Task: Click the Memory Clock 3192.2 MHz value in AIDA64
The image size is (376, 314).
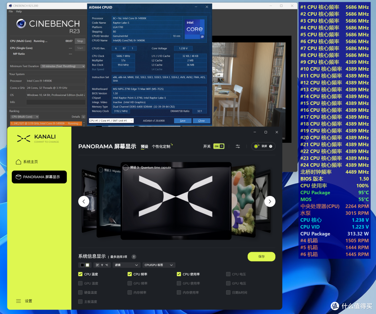Action: (x=121, y=111)
